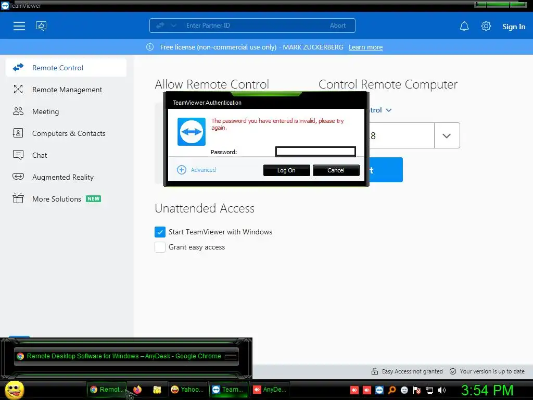Viewport: 533px width, 400px height.
Task: Click the More Solutions gift icon
Action: pyautogui.click(x=18, y=198)
